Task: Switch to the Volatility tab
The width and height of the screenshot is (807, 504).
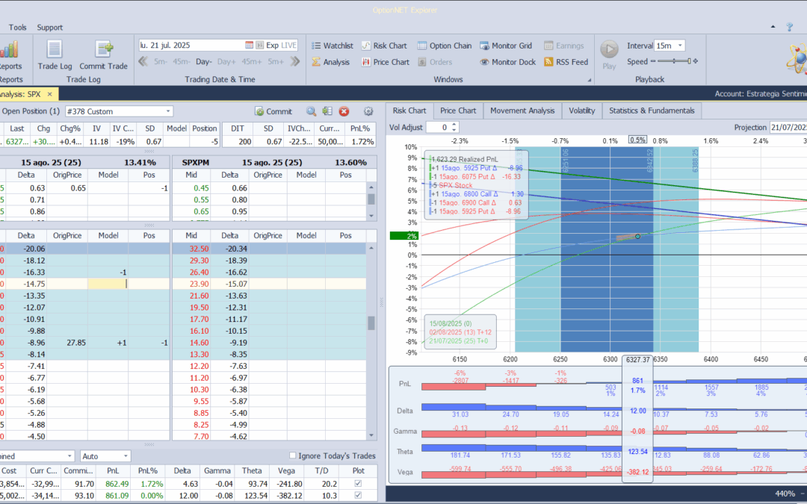Action: (x=581, y=111)
